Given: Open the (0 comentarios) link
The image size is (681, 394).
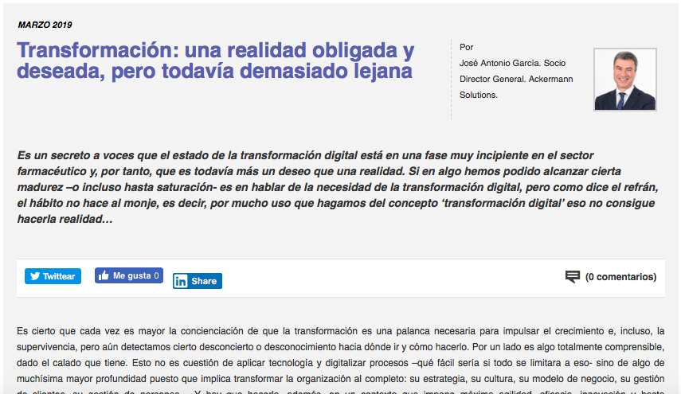Looking at the screenshot, I should tap(620, 277).
